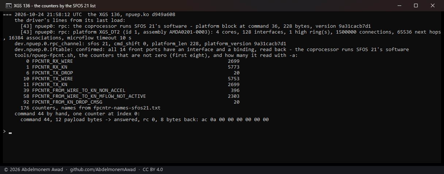
Task: Maximize the XGS 136 console window
Action: 416,6
